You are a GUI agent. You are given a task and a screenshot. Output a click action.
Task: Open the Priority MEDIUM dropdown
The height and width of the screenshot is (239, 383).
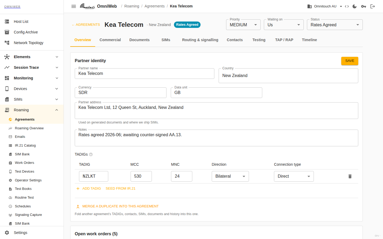pyautogui.click(x=243, y=25)
